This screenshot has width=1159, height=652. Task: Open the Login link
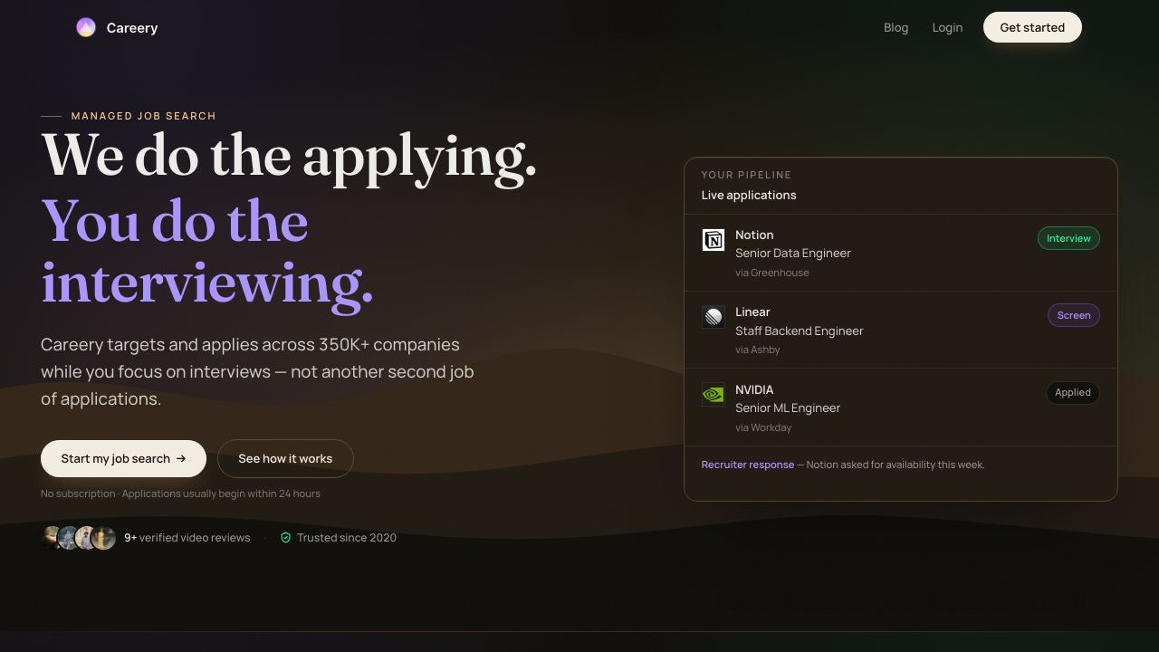[947, 28]
